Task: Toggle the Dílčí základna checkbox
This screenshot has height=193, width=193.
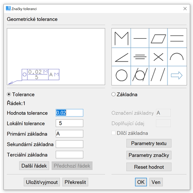Action: pos(113,133)
